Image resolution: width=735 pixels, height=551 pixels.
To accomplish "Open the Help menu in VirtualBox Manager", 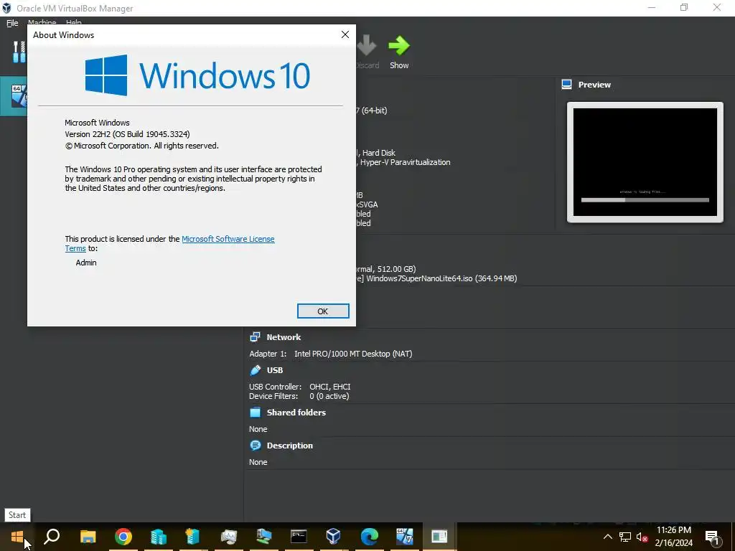I will (74, 22).
